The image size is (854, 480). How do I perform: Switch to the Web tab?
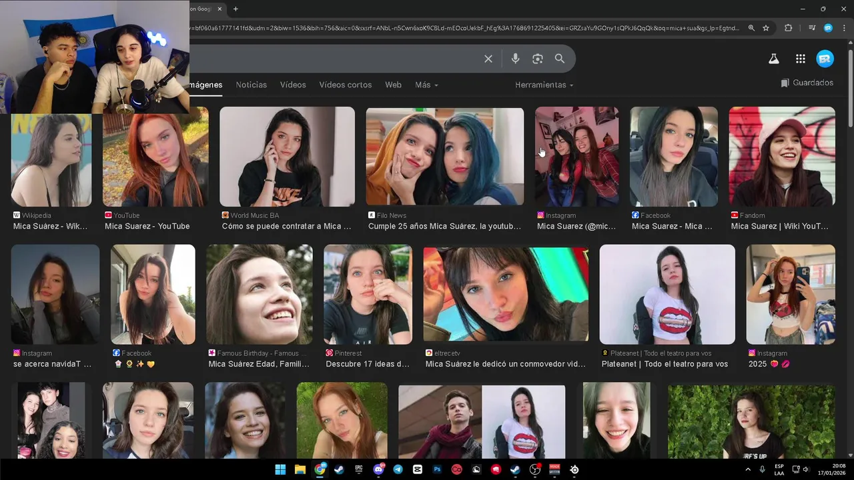[393, 85]
